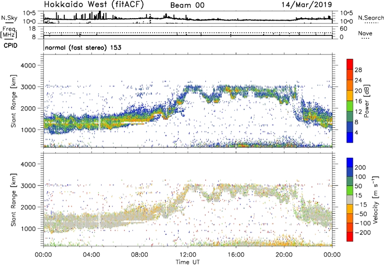The height and width of the screenshot is (265, 384).
Task: Click the '4000' tick on the power panel
Action: coord(28,66)
